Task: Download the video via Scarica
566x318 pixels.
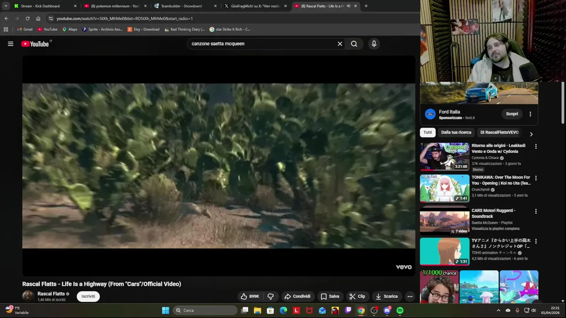Action: (387, 296)
